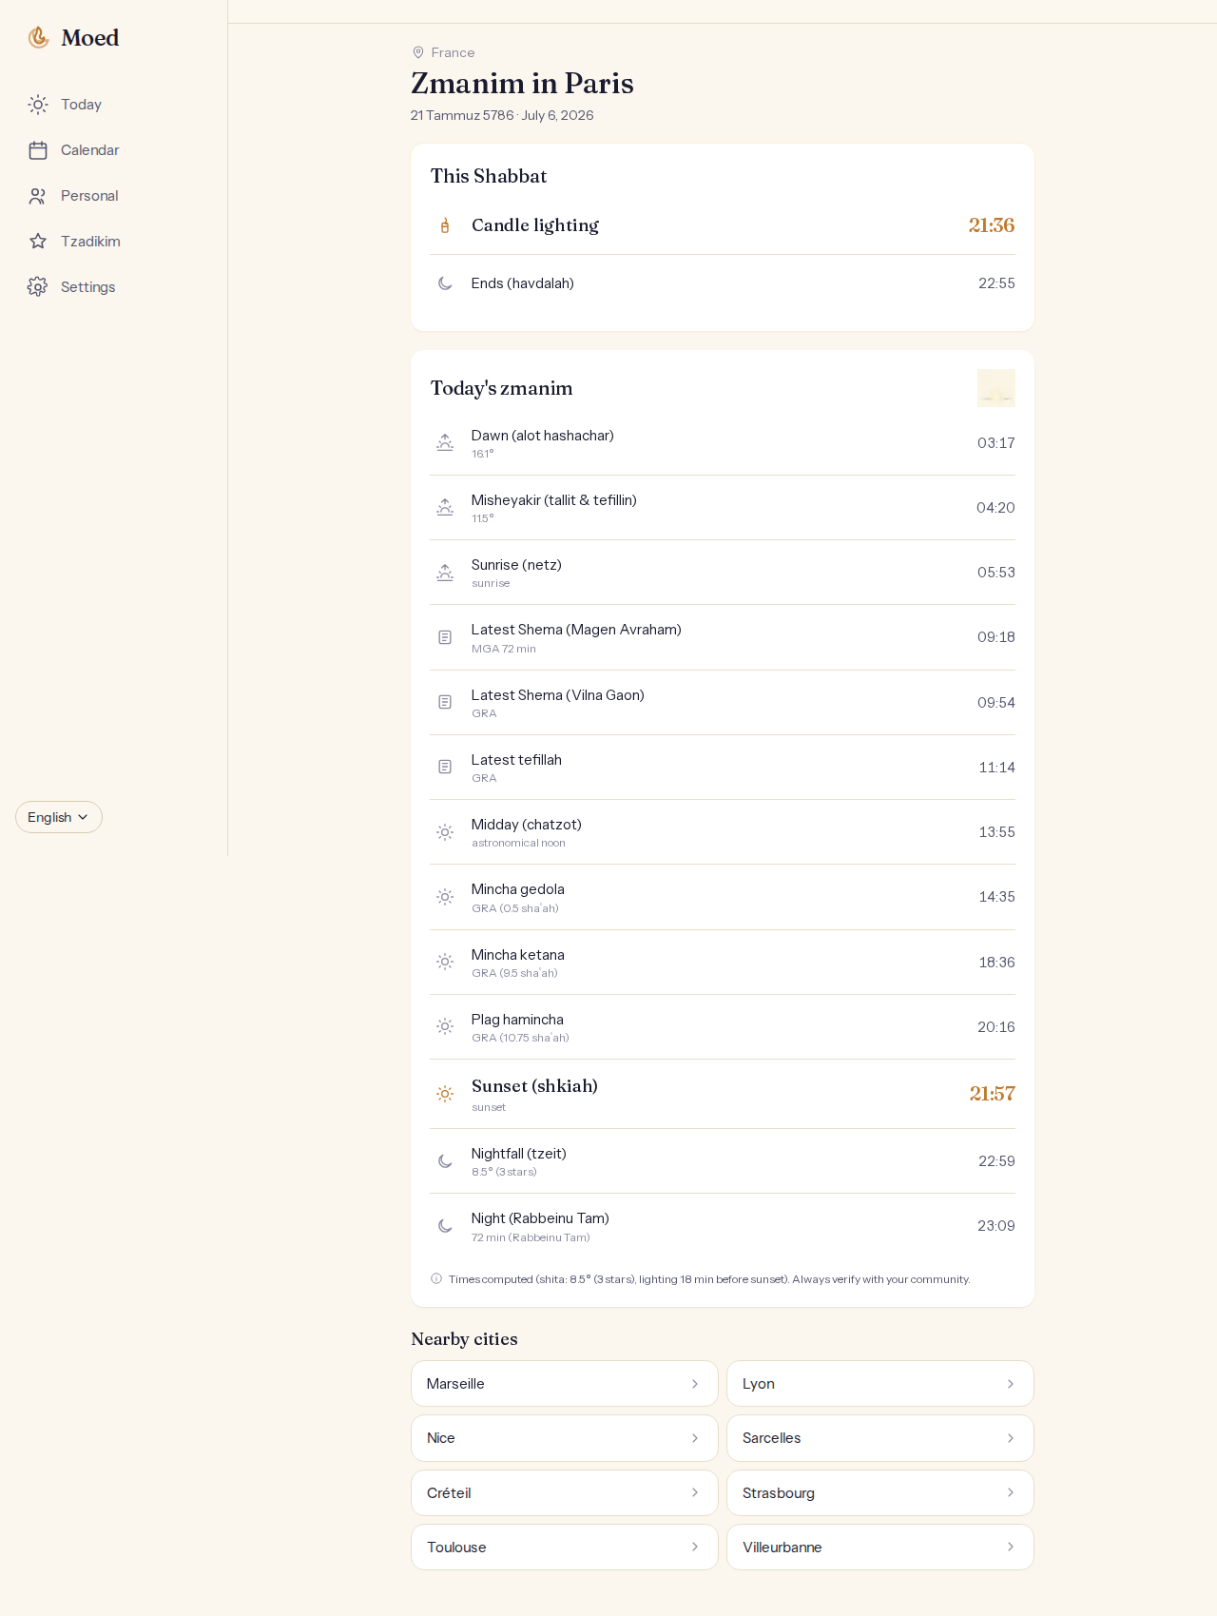Click the gear icon for Settings

click(x=38, y=287)
